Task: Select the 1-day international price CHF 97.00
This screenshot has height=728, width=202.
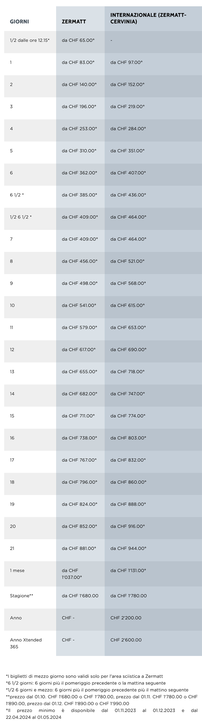Action: (x=126, y=62)
